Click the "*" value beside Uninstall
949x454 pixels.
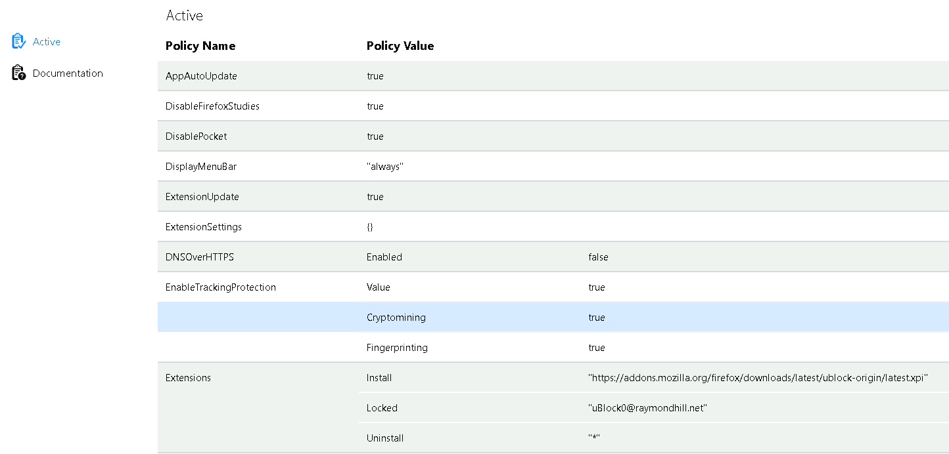pyautogui.click(x=595, y=438)
